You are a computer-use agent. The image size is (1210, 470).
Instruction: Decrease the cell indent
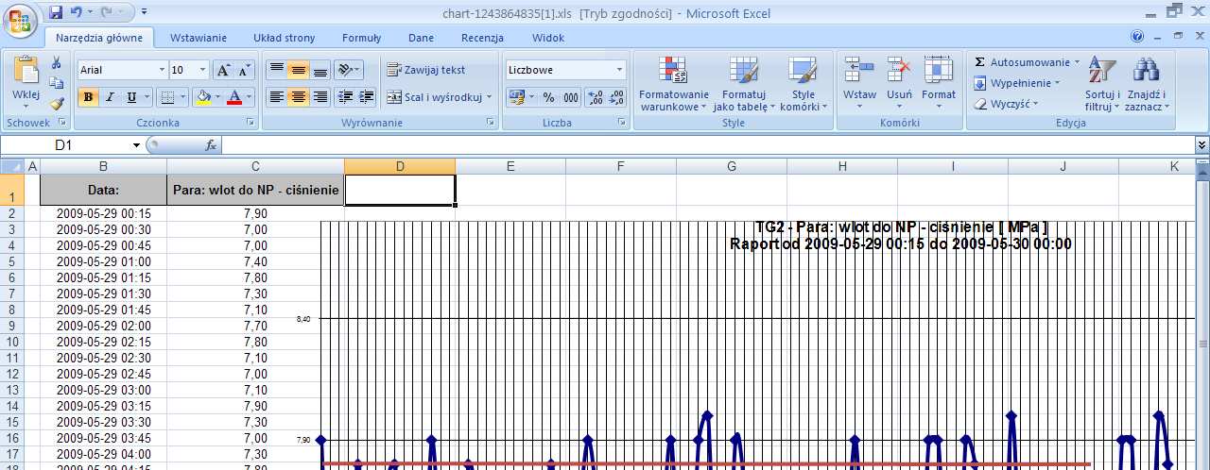[x=345, y=97]
